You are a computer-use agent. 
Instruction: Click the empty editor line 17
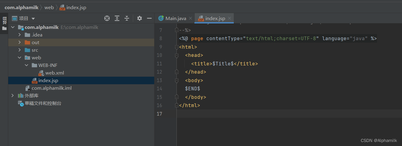pyautogui.click(x=274, y=114)
